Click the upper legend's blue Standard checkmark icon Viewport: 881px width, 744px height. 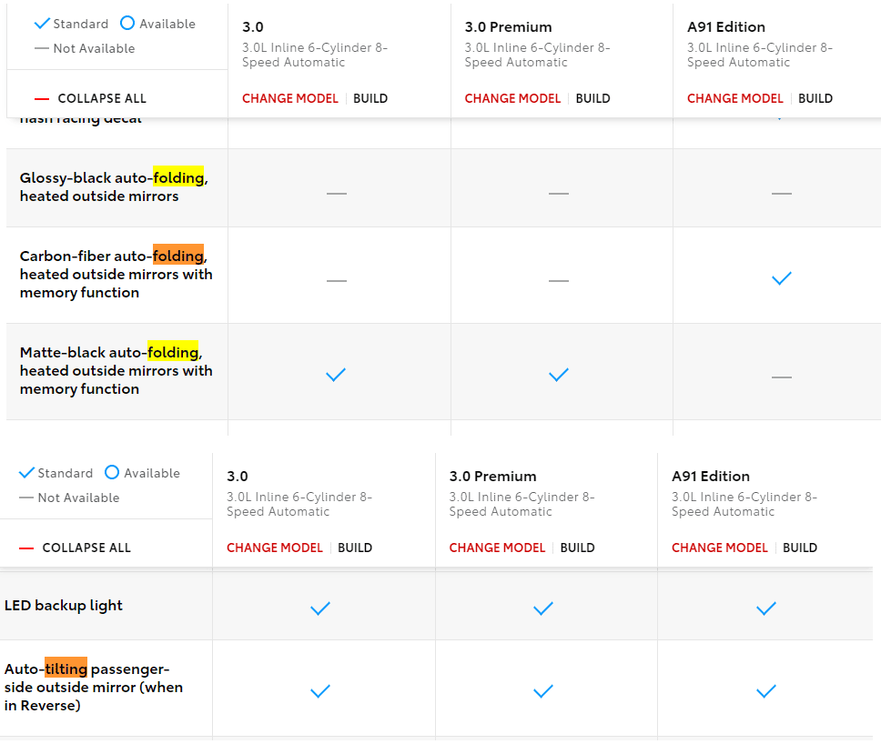tap(42, 24)
